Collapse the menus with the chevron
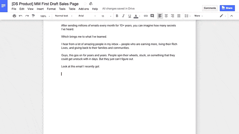The height and width of the screenshot is (134, 239). tap(232, 16)
